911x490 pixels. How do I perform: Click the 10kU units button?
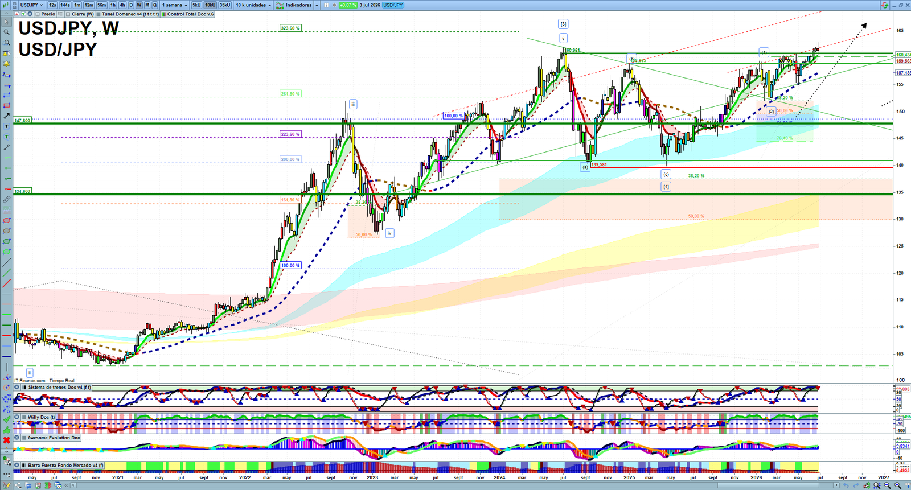210,5
